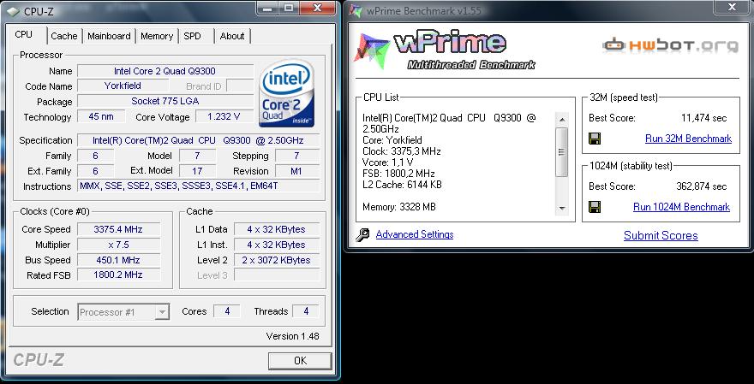Click the wPrime title bar icon
This screenshot has height=384, width=754.
[356, 11]
